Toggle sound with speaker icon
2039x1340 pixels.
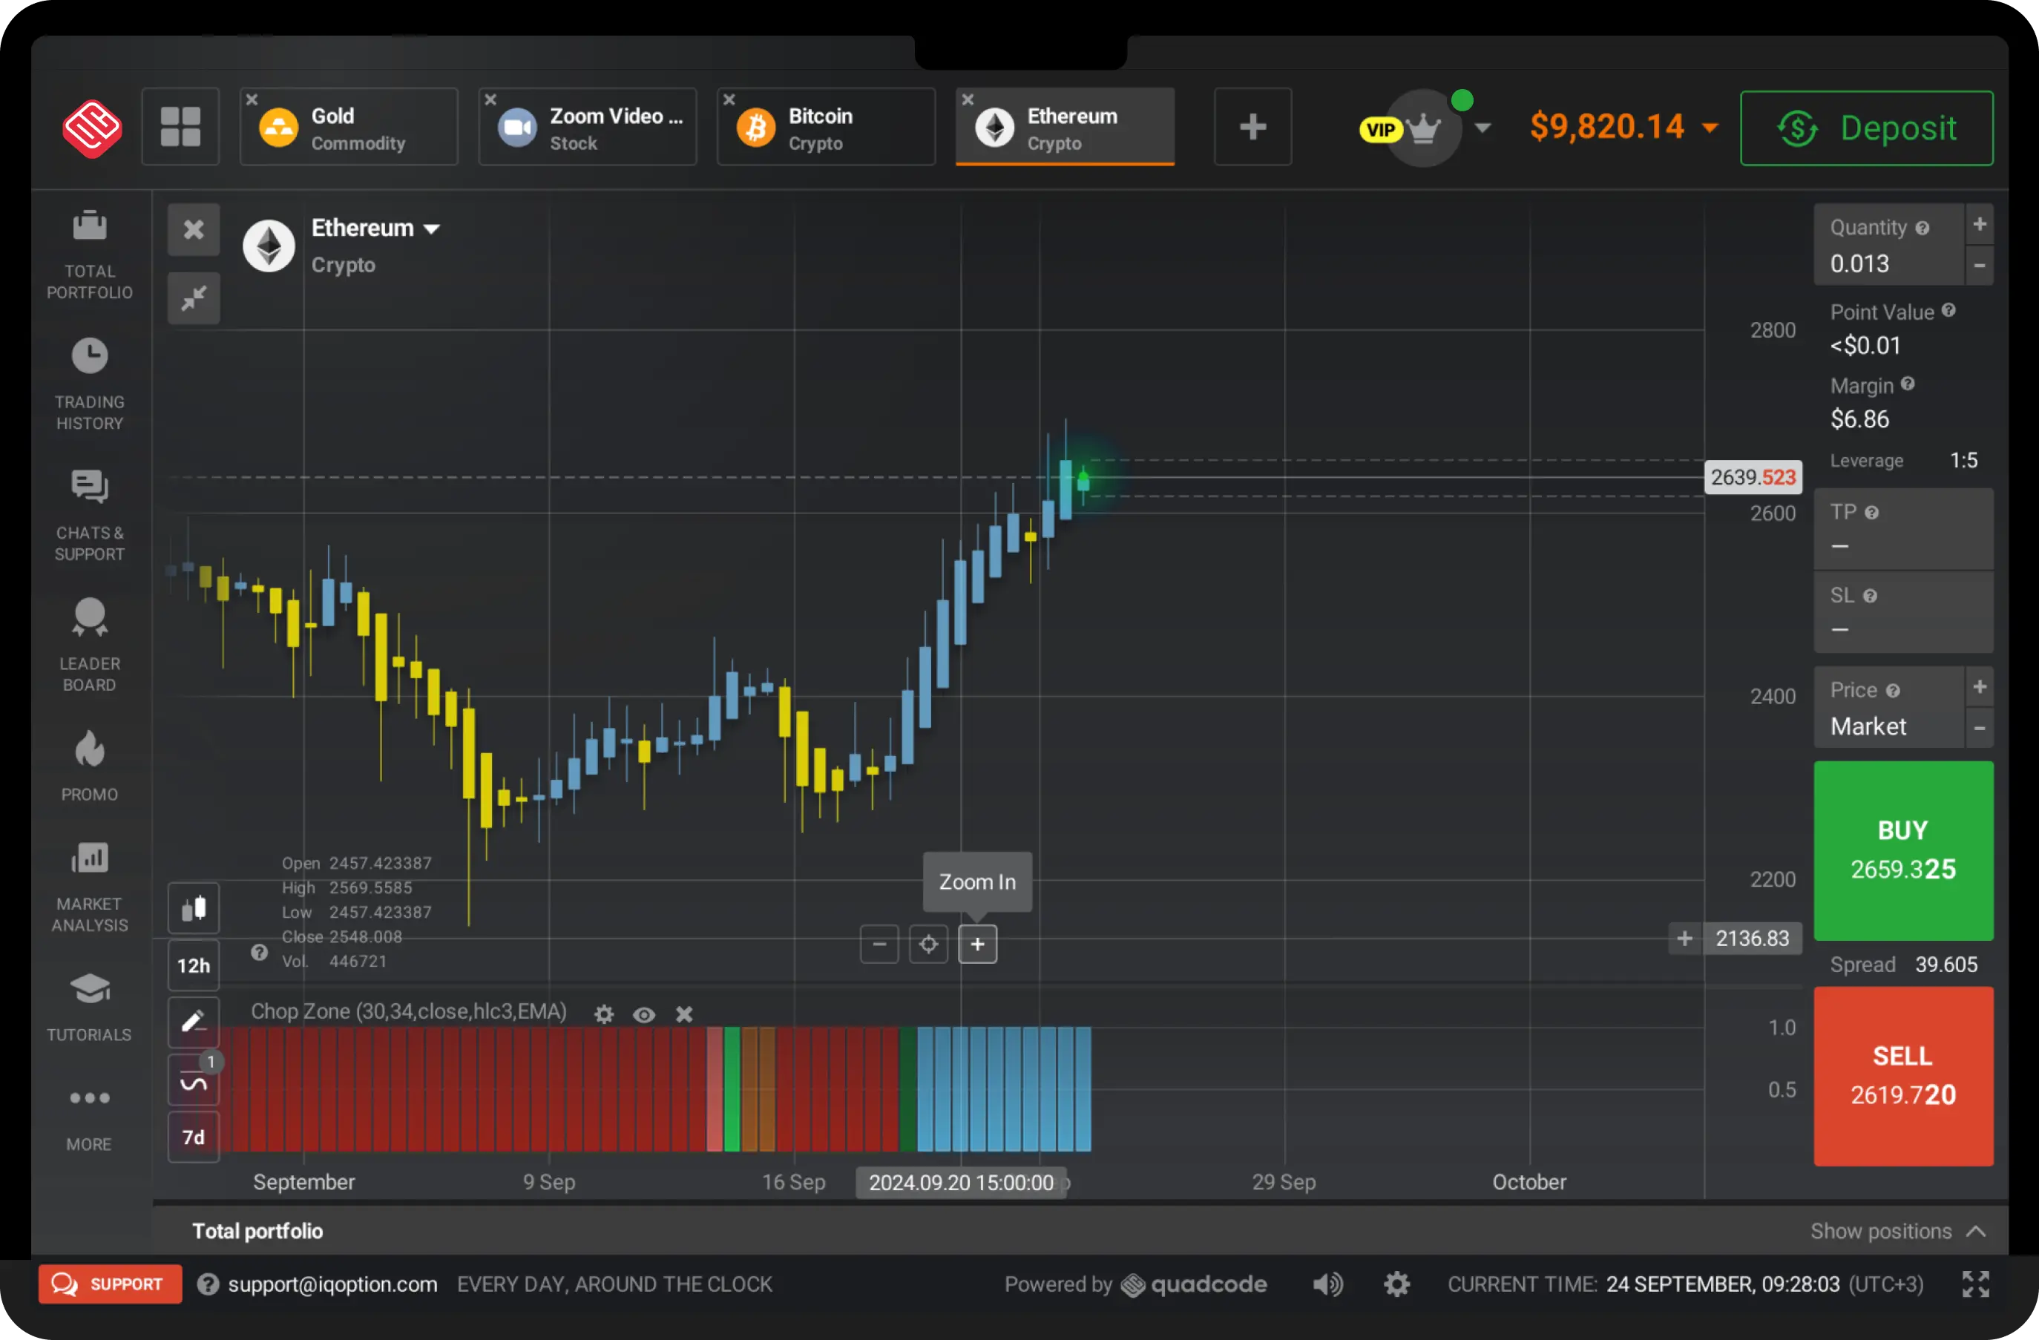click(1328, 1284)
